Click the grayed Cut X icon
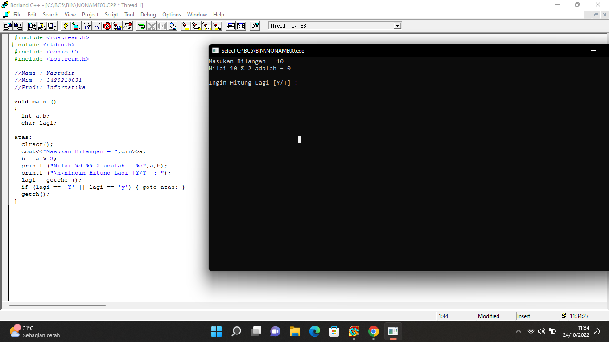The width and height of the screenshot is (609, 342). point(152,26)
